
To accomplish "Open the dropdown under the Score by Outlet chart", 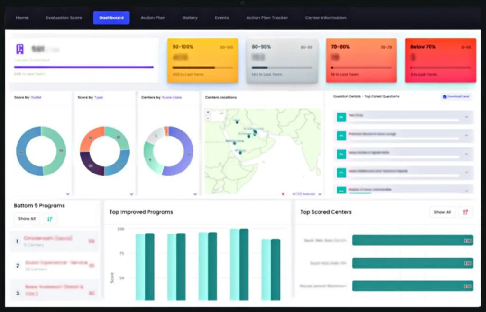I will click(x=68, y=194).
